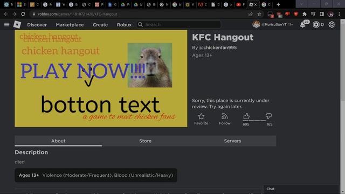Click the like/dislike vote ratio bar
This screenshot has height=194, width=345.
[254, 121]
